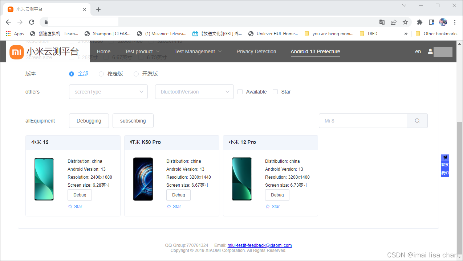This screenshot has height=261, width=463.
Task: Open the Mizanice Televisi bookmark
Action: point(162,34)
